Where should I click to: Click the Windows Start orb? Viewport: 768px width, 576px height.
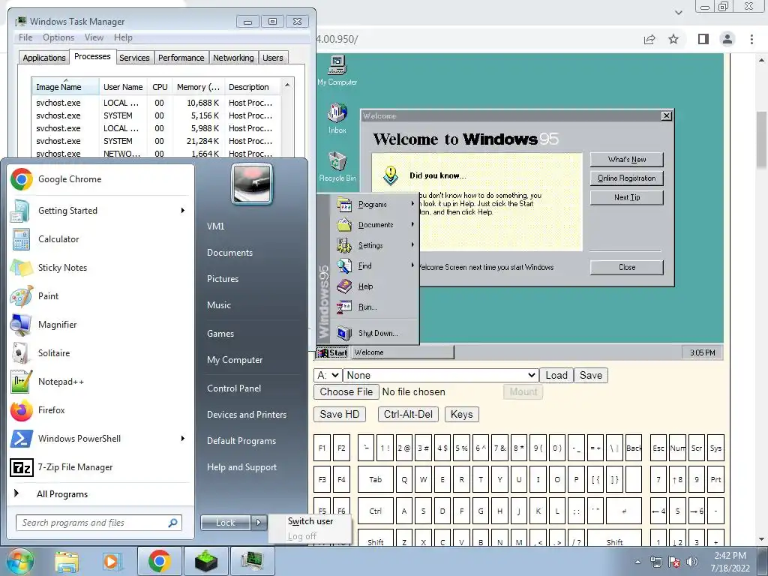[x=19, y=561]
